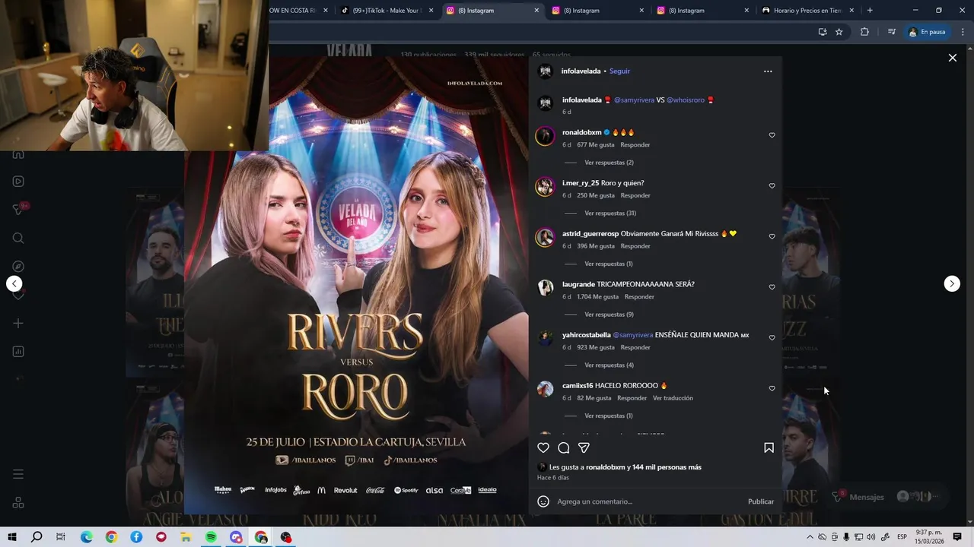
Task: Switch to the third Instagram tab
Action: [701, 11]
